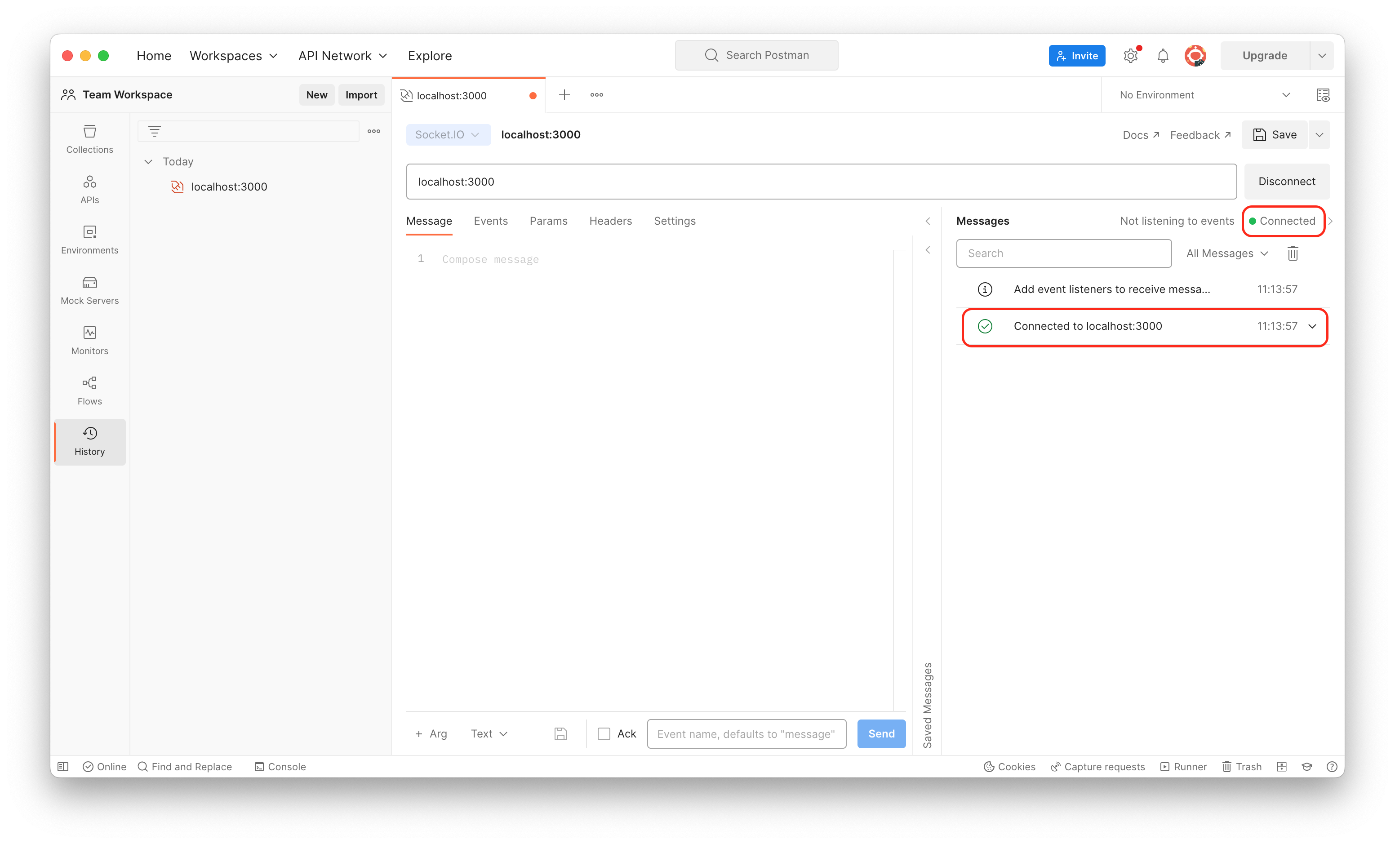Screen dimensions: 1395x844
Task: Clear messages with trash icon
Action: point(1292,253)
